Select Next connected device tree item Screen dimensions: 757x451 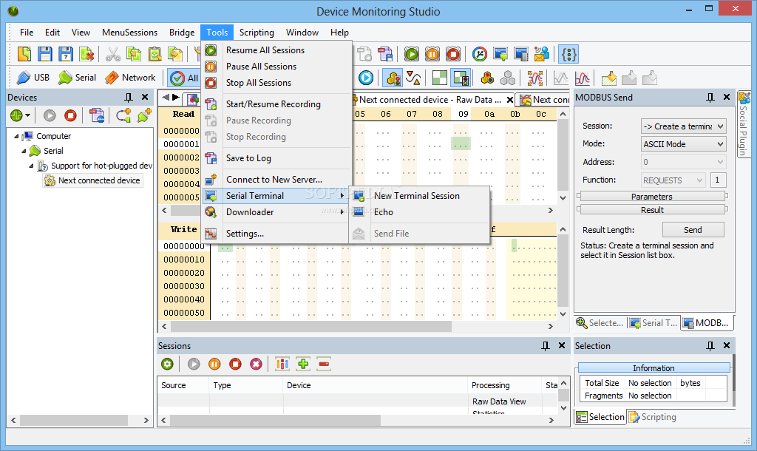(92, 180)
